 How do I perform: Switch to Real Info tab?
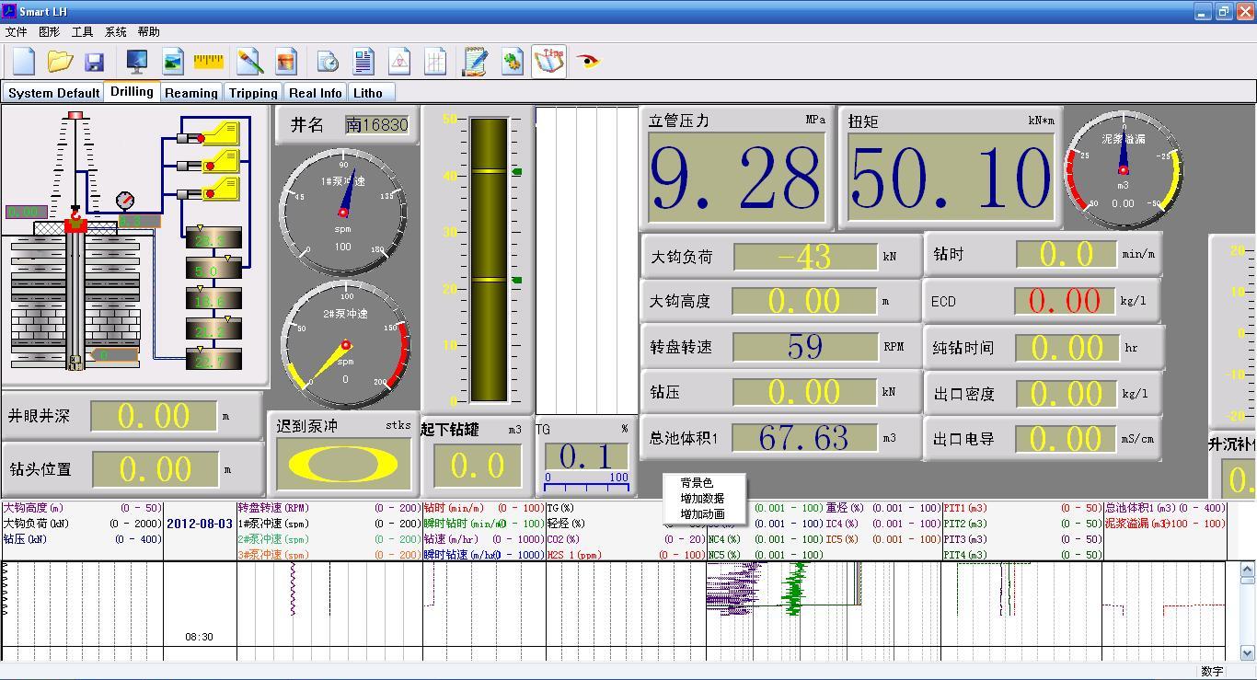[316, 93]
